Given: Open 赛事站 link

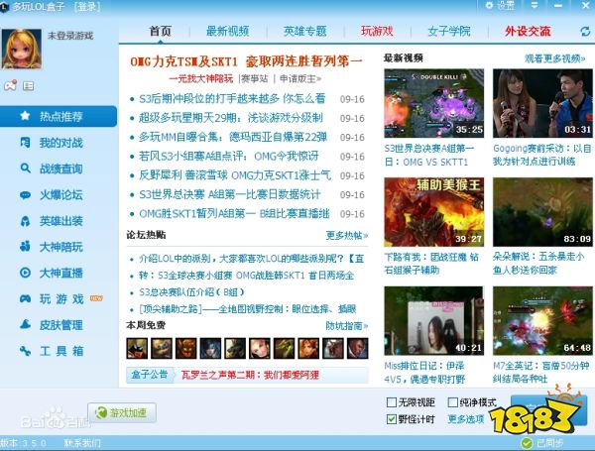Looking at the screenshot, I should (255, 79).
